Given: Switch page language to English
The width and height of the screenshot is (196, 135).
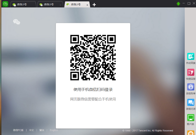Looking at the screenshot, I should [54, 130].
